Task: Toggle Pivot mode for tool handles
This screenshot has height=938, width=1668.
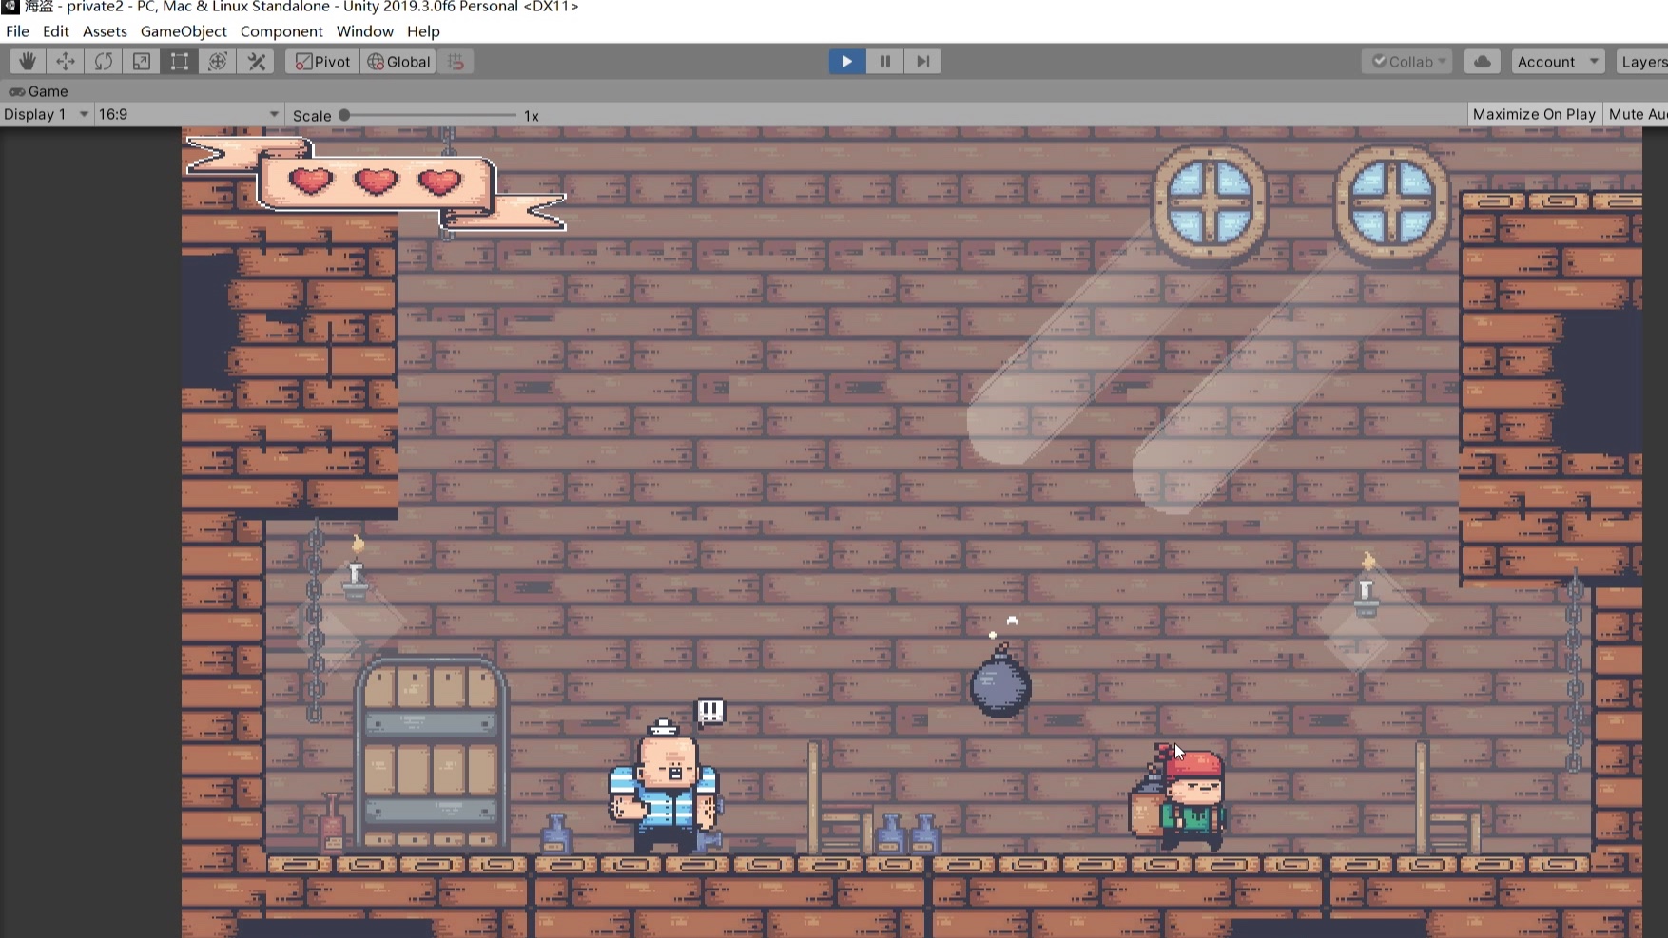Action: (320, 61)
